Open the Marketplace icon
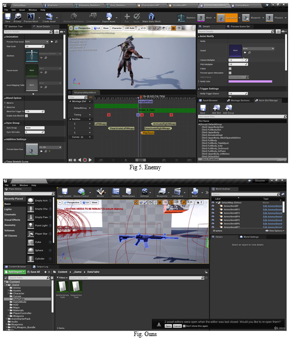The height and width of the screenshot is (342, 296). pyautogui.click(x=128, y=191)
